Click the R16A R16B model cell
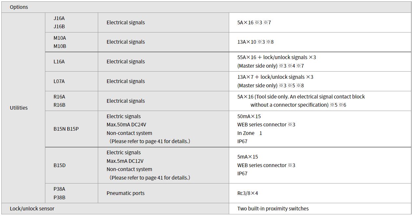 coord(72,101)
